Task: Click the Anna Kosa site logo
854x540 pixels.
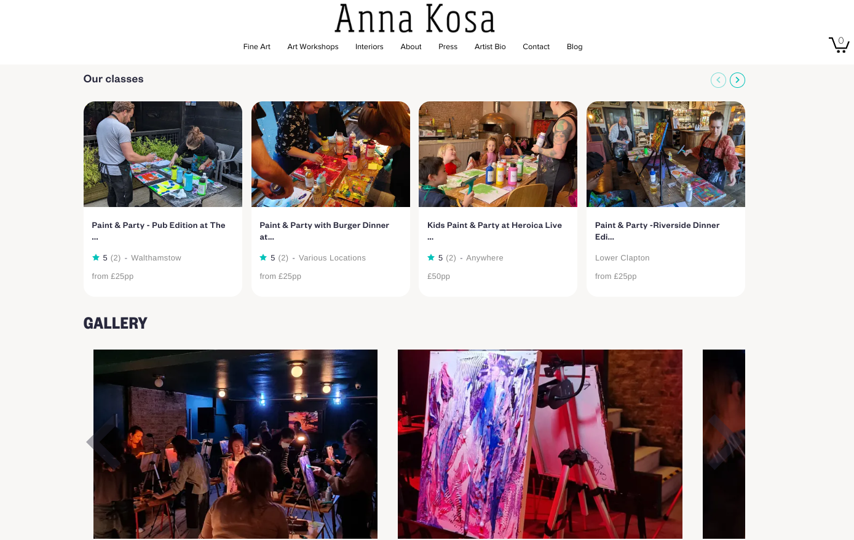Action: [415, 18]
